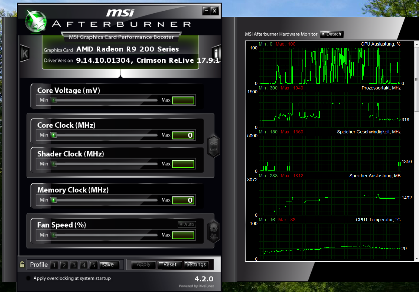
Task: Click the version number 4.2.0
Action: click(x=204, y=279)
